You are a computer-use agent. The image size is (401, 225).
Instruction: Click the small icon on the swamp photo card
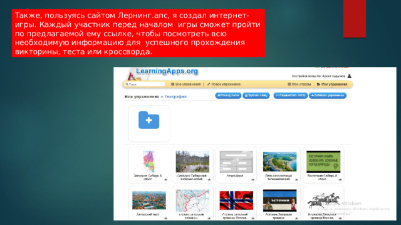pos(209,180)
